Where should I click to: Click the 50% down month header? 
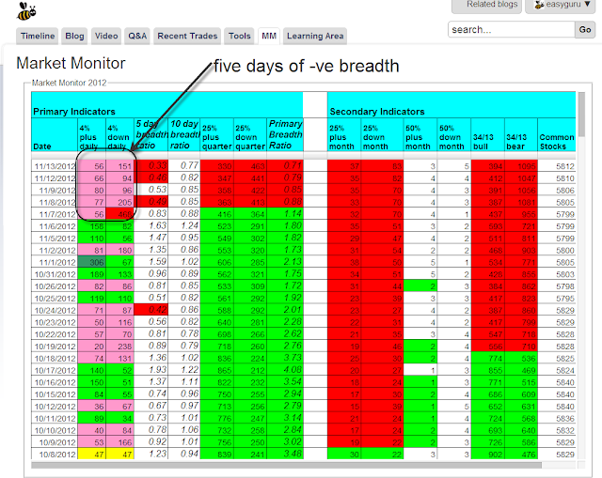[454, 135]
